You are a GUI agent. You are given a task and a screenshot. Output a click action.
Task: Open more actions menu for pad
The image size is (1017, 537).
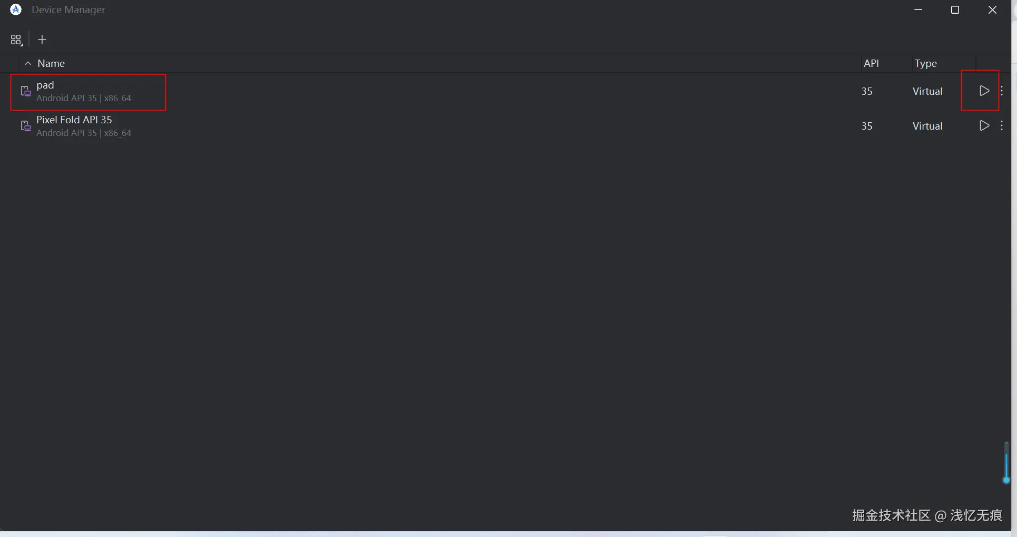pyautogui.click(x=1002, y=91)
